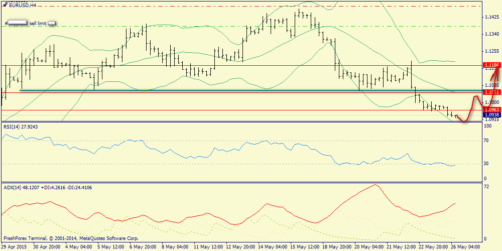Click the 29 Apr 2015 date label

14,247
